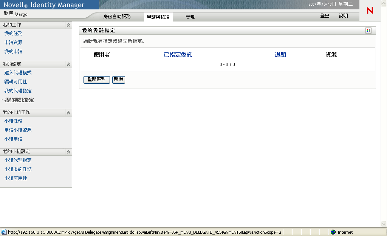Open the portlet display options grid icon
This screenshot has height=236, width=387.
coord(368,31)
